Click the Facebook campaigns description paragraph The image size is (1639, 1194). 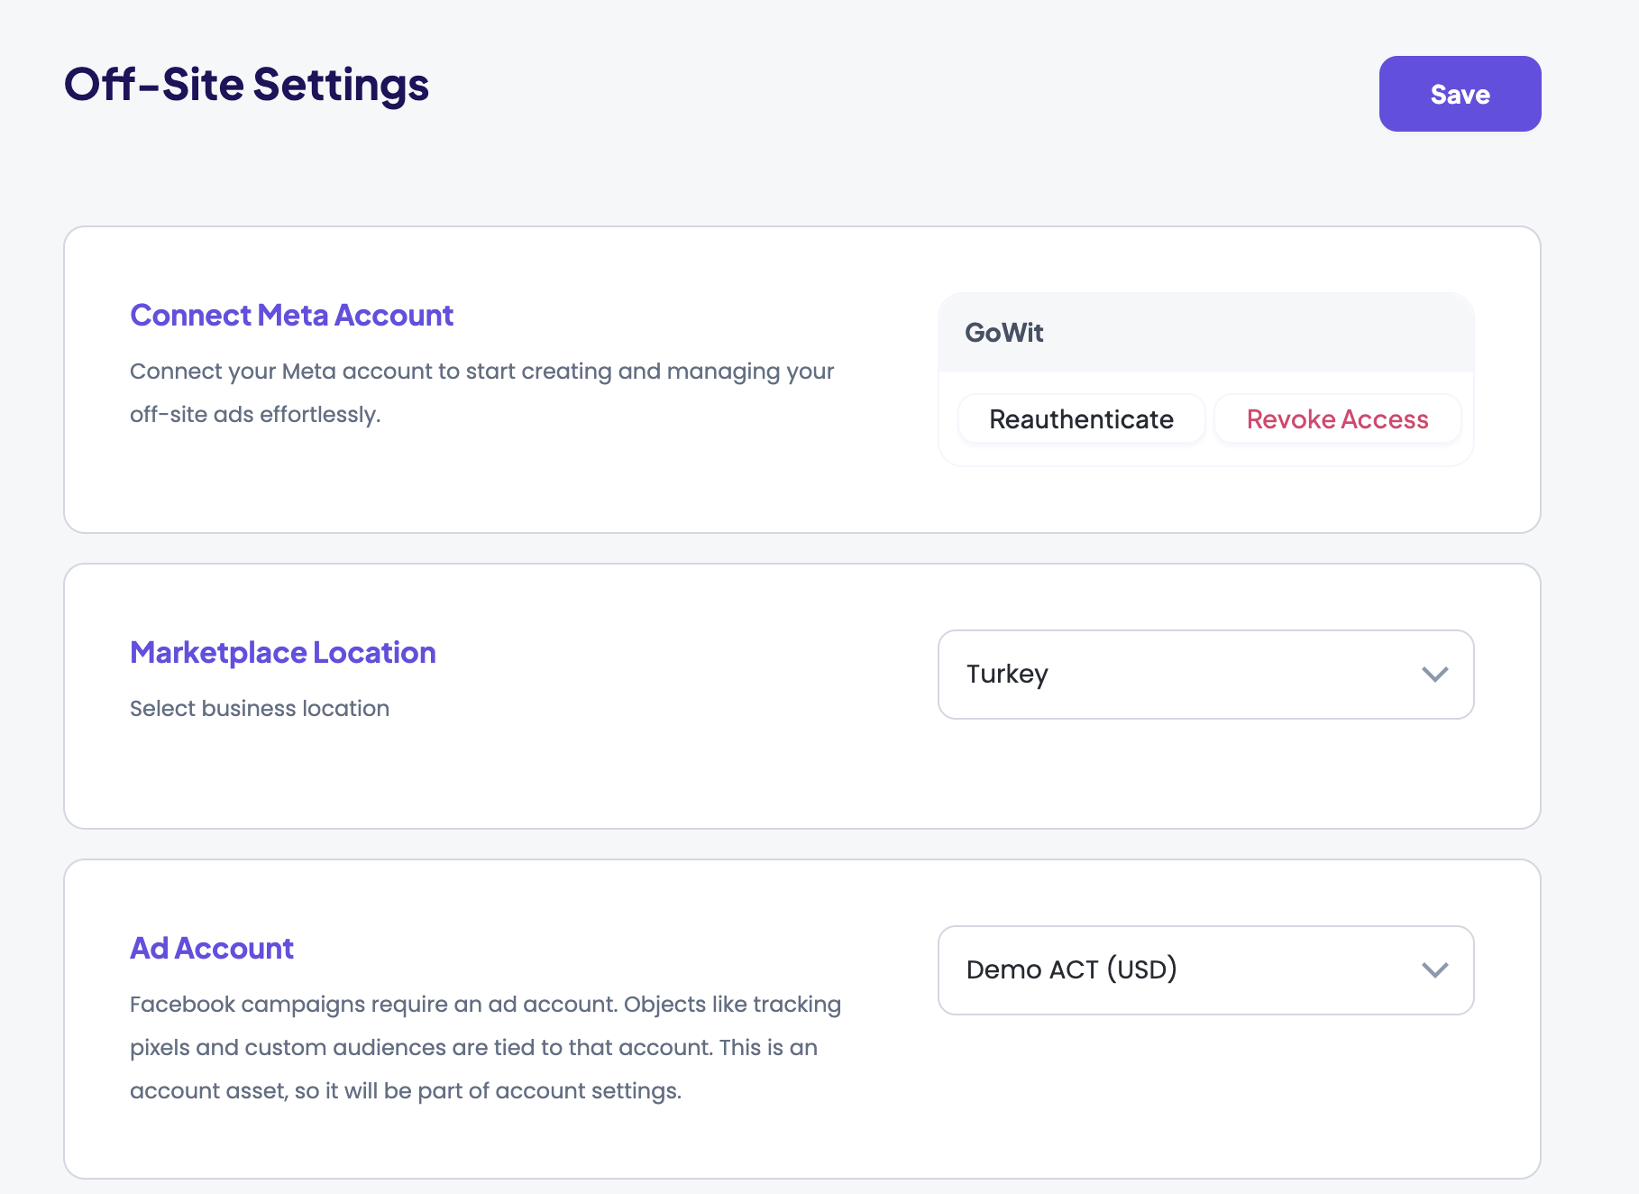[485, 1048]
